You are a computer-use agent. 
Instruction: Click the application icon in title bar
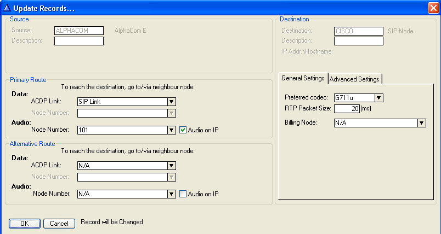coord(7,8)
